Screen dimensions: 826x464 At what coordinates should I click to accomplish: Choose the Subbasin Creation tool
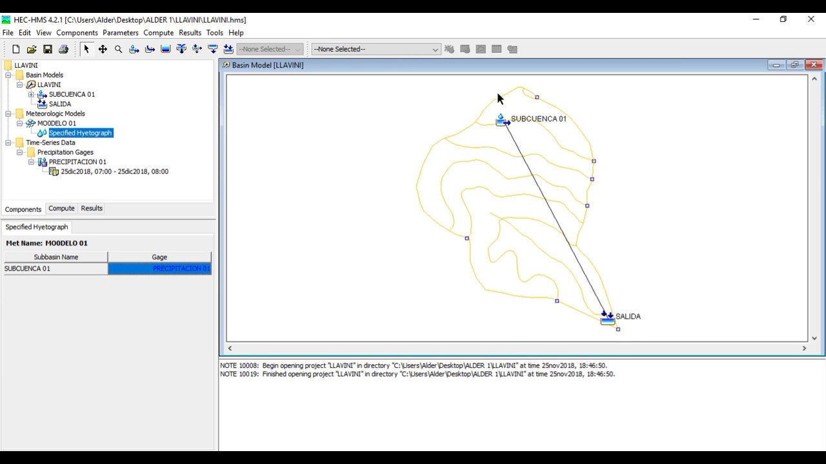[134, 49]
